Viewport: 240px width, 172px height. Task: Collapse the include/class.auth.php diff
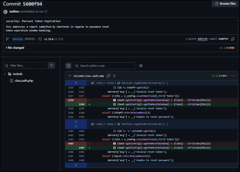(70, 76)
